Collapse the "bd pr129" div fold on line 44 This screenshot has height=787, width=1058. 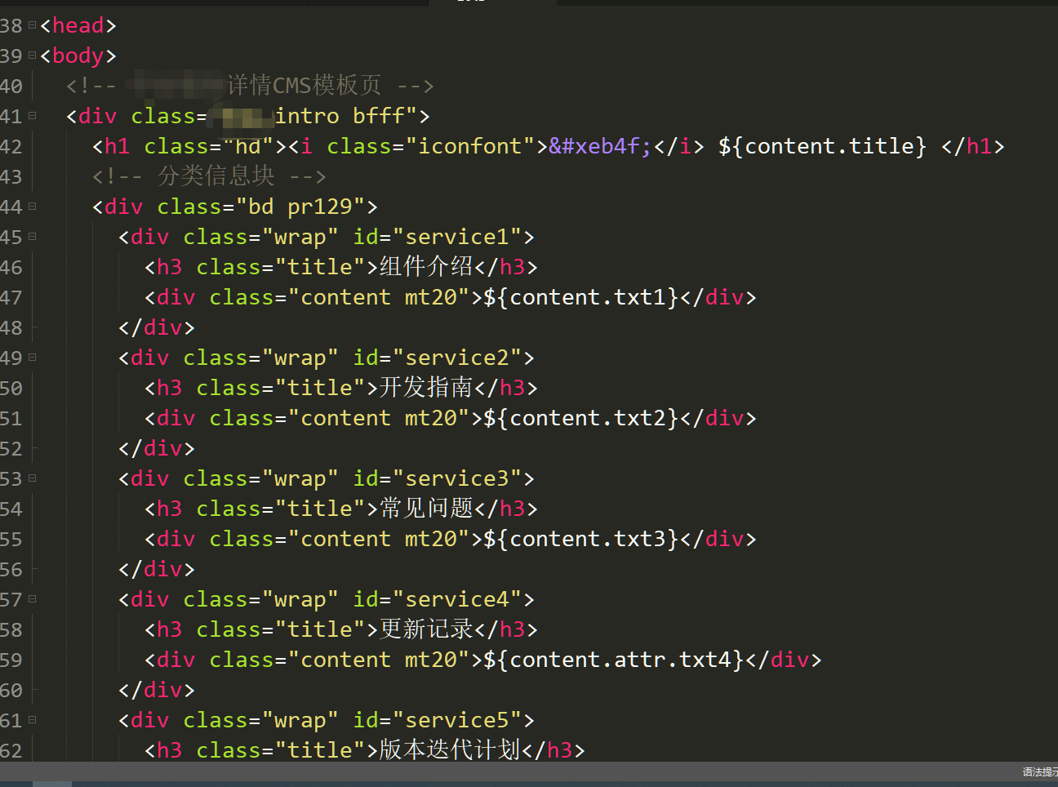point(33,207)
